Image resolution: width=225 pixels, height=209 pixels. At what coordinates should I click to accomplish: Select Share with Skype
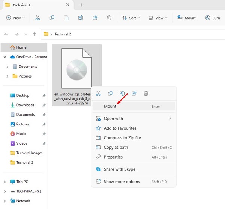[x=134, y=169]
